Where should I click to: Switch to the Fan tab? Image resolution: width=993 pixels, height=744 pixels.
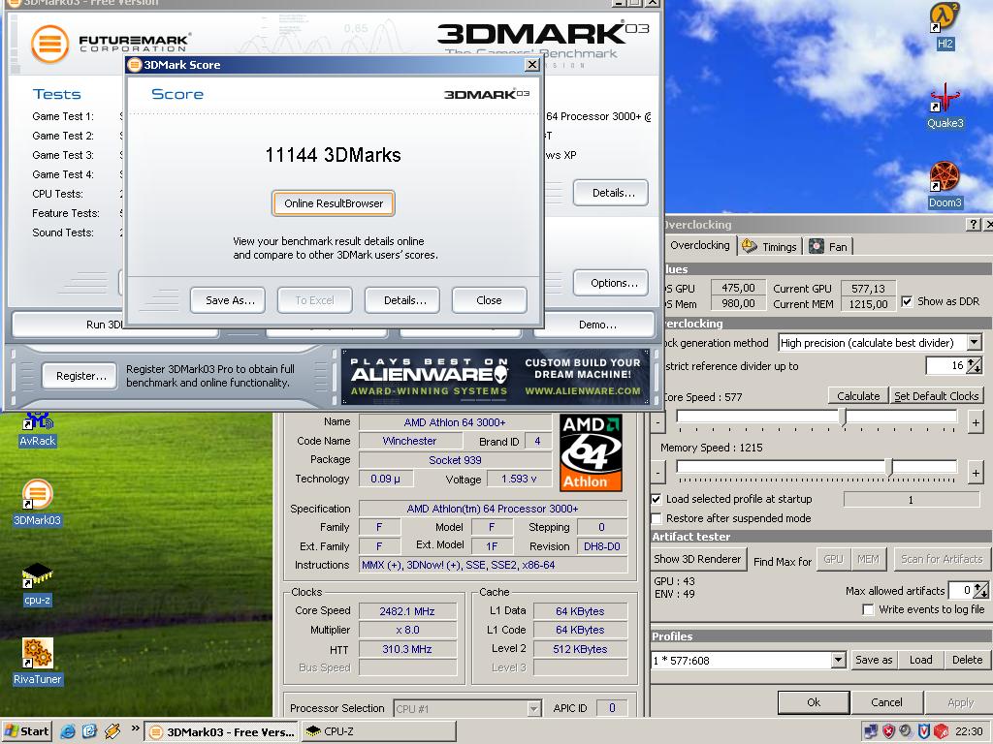coord(829,246)
